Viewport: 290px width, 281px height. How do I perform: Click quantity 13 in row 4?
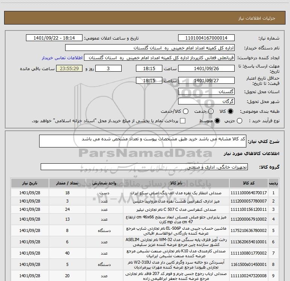tap(67, 219)
